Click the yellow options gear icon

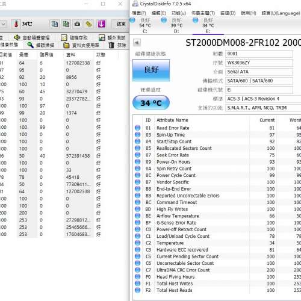[88, 24]
